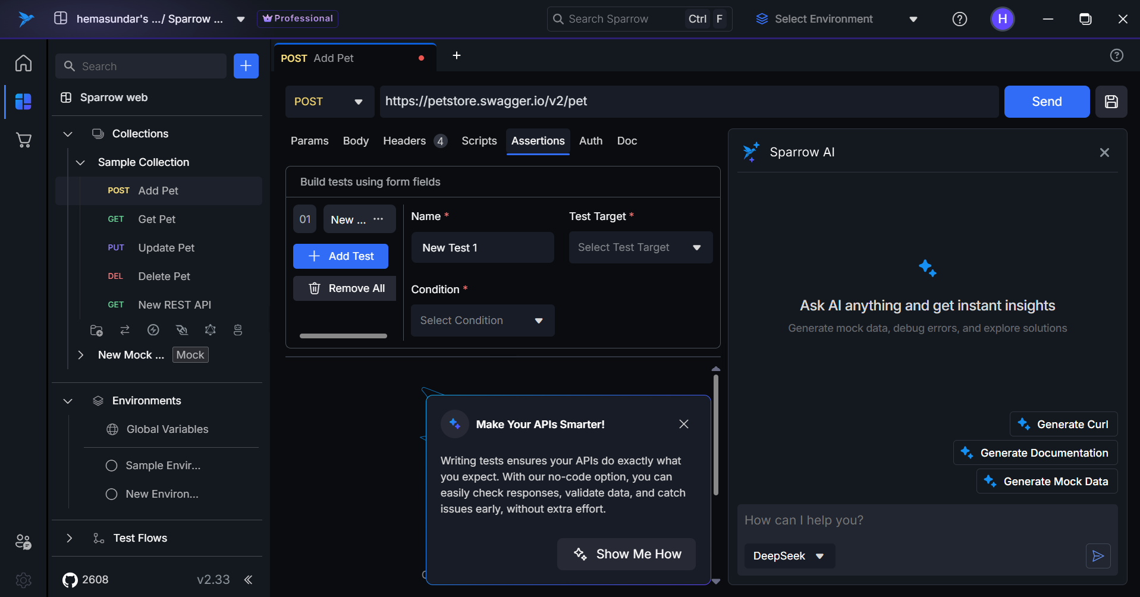Viewport: 1140px width, 597px height.
Task: Expand the Test Flows section
Action: point(70,538)
